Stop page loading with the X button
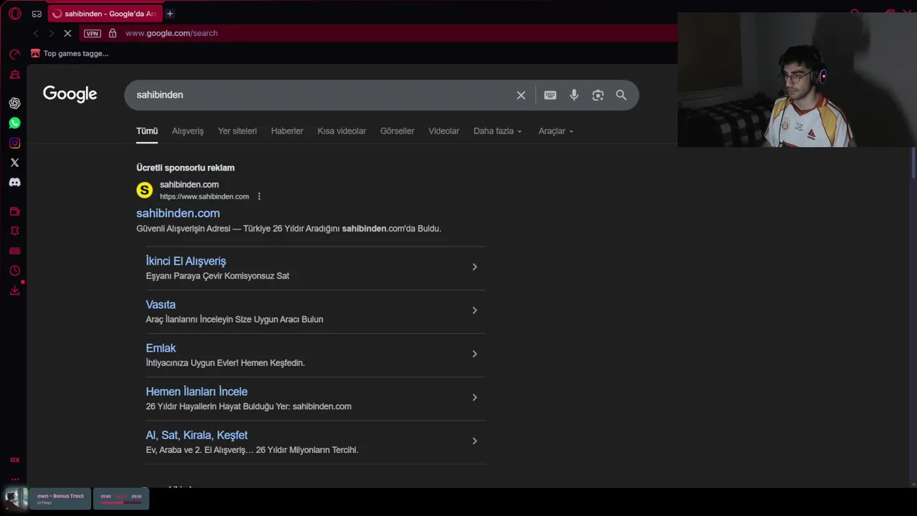The width and height of the screenshot is (917, 516). [67, 33]
